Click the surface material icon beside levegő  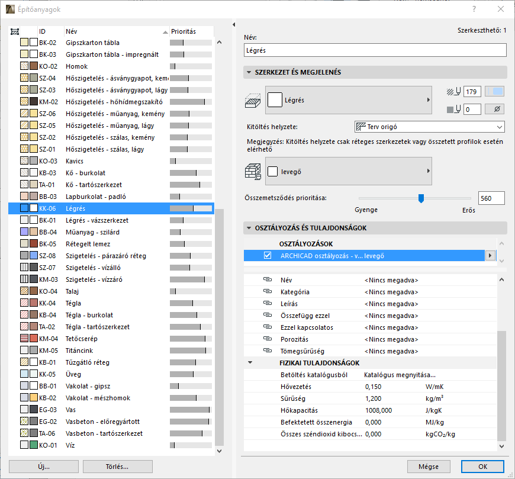pyautogui.click(x=253, y=171)
